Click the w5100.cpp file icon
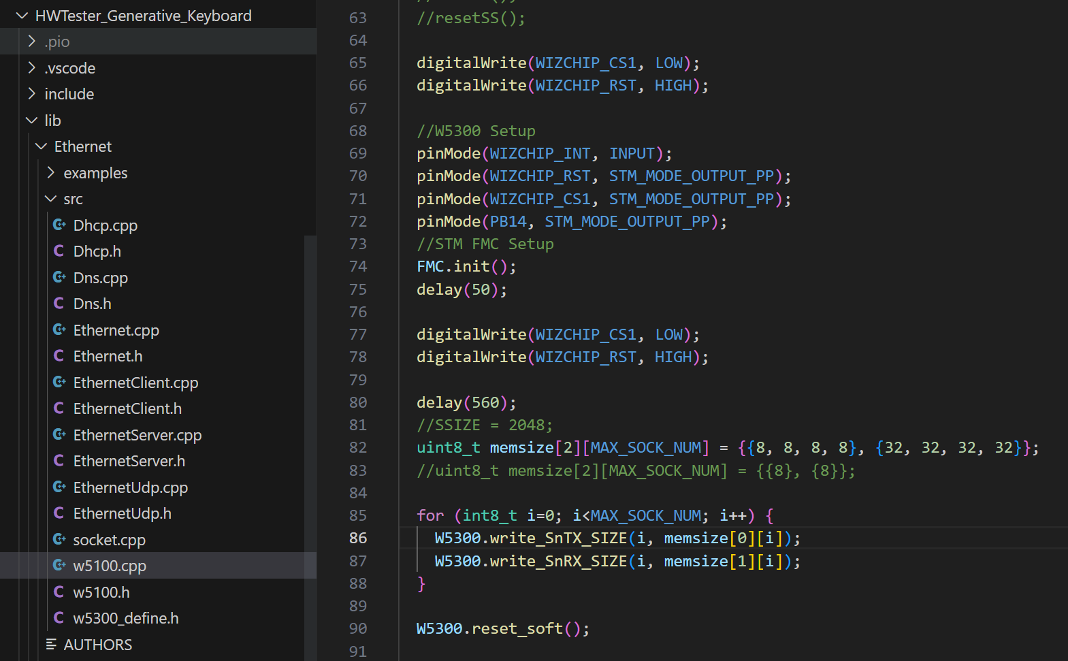The height and width of the screenshot is (661, 1068). click(x=59, y=565)
